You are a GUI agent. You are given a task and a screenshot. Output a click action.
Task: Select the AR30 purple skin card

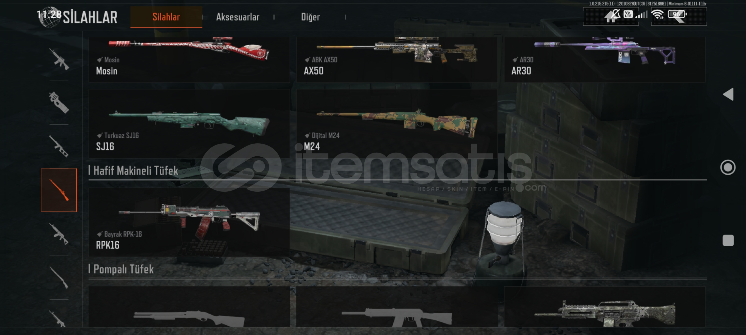coord(605,60)
